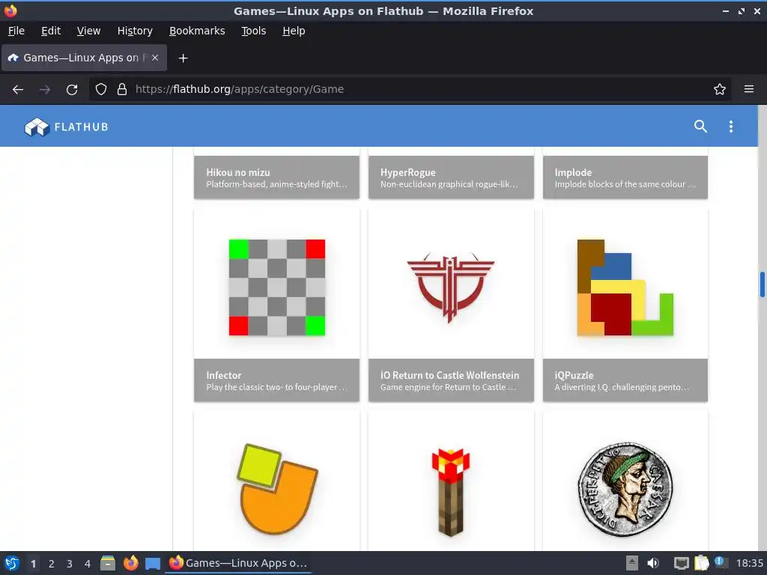Open the Bookmarks menu
Screen dimensions: 767x575
(197, 31)
